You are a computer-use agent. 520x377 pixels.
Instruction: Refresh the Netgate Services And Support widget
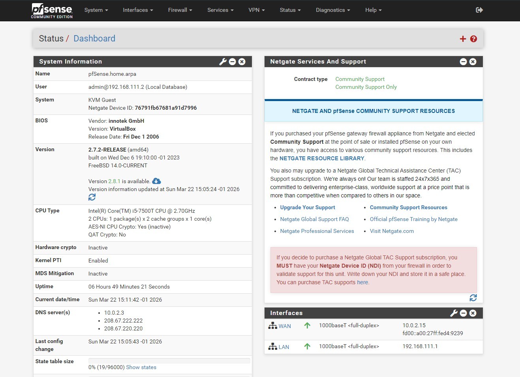click(x=473, y=298)
